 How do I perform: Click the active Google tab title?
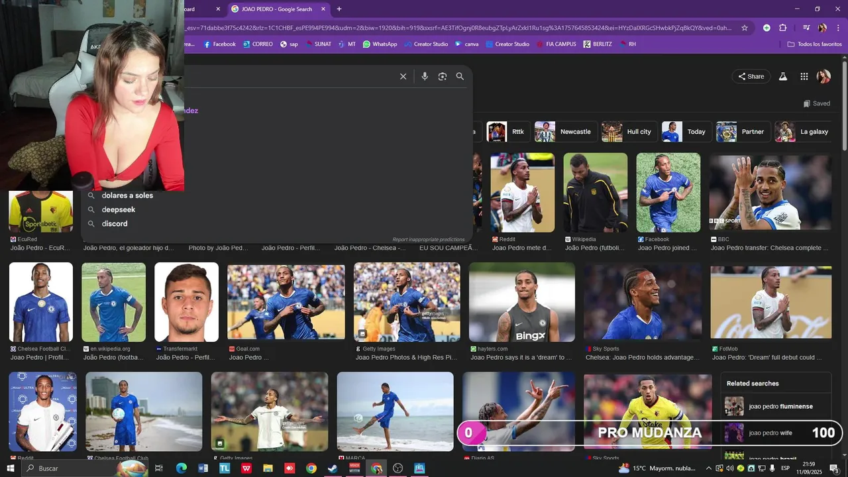pyautogui.click(x=277, y=9)
